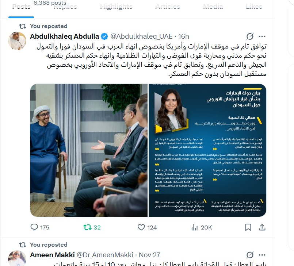Share Abdulkhaleq Abdulla's post via upload icon

(x=262, y=227)
